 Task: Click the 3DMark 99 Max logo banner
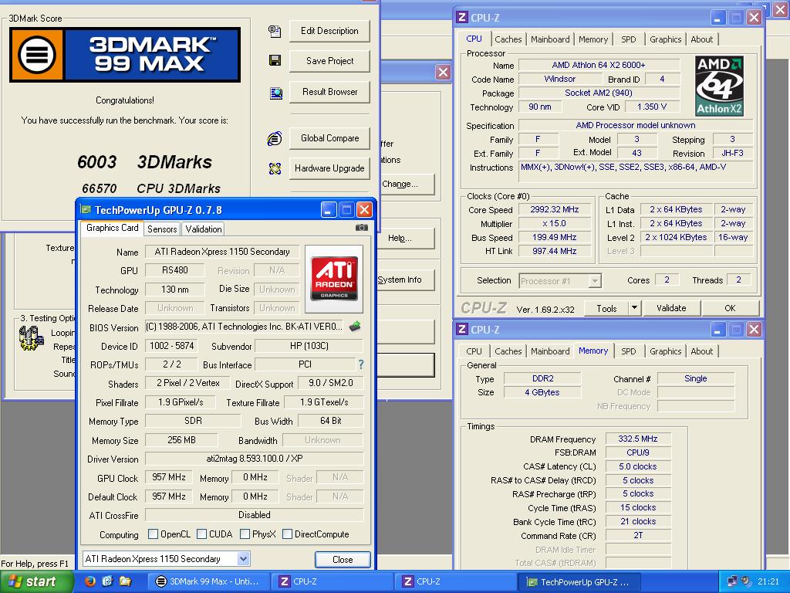125,55
